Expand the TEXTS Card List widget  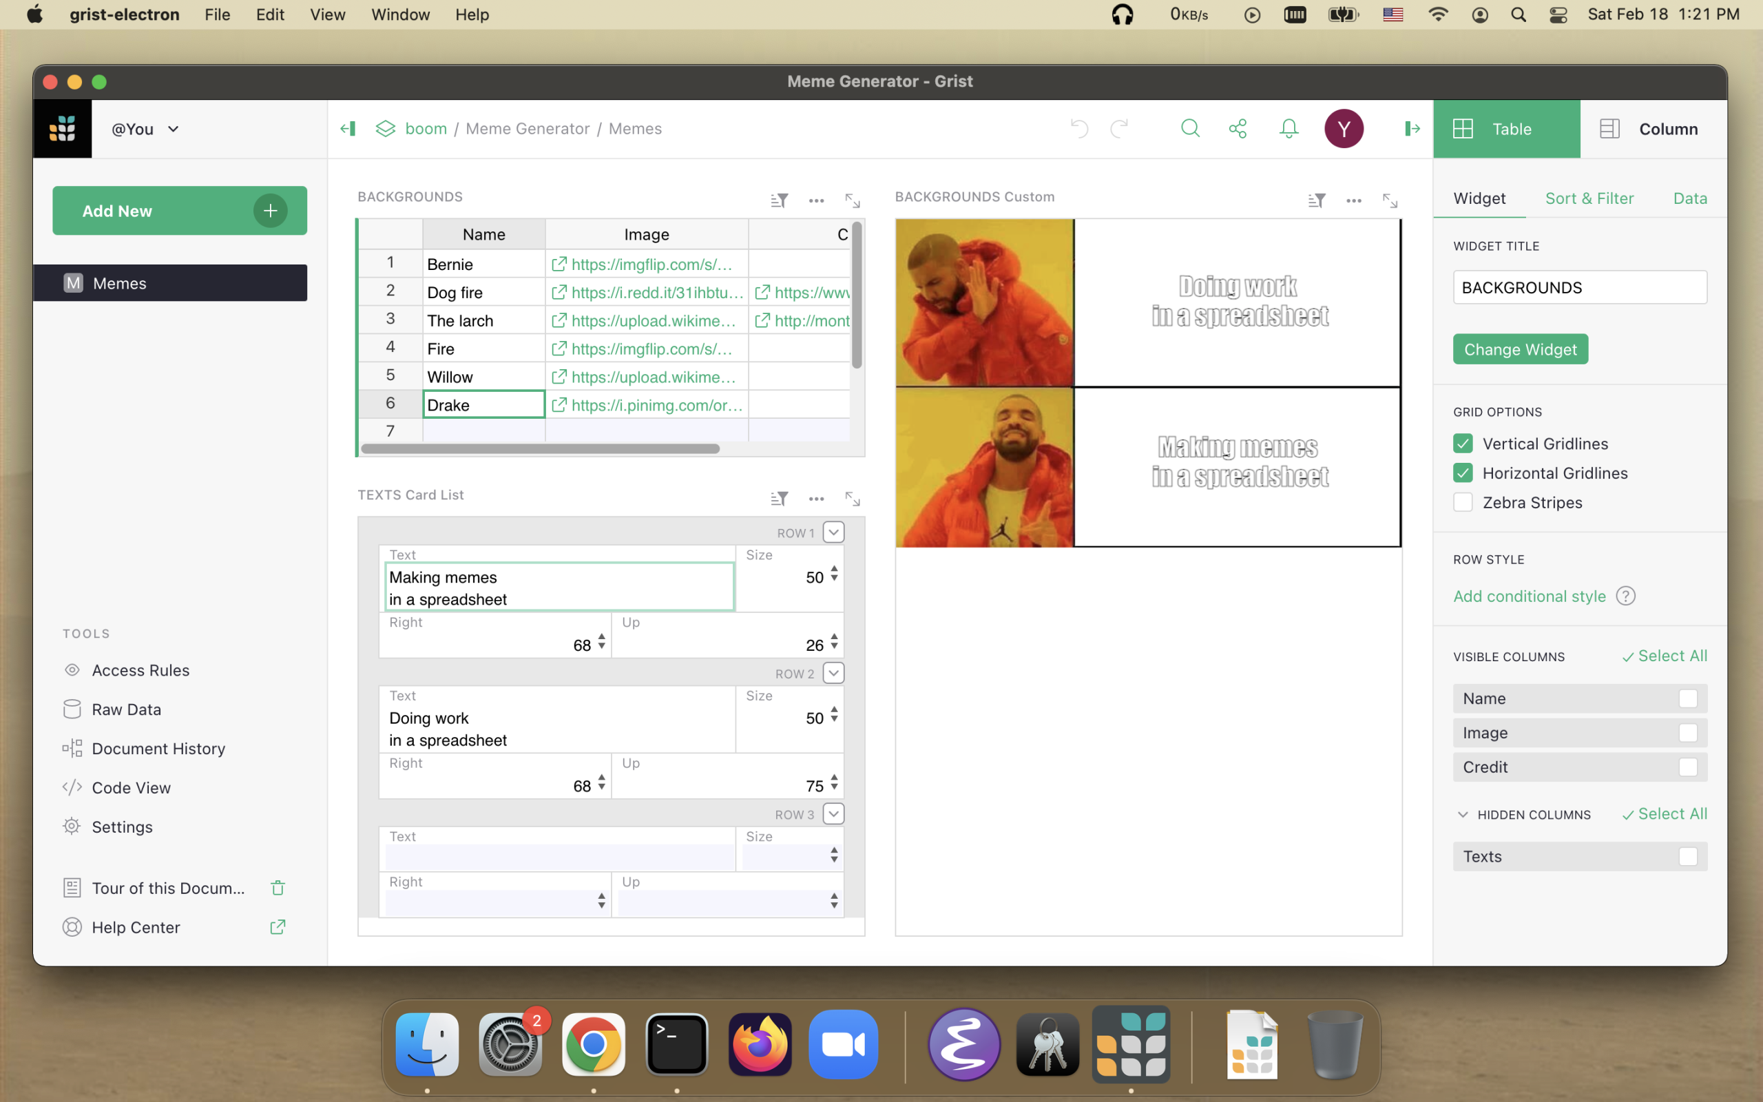click(x=853, y=499)
